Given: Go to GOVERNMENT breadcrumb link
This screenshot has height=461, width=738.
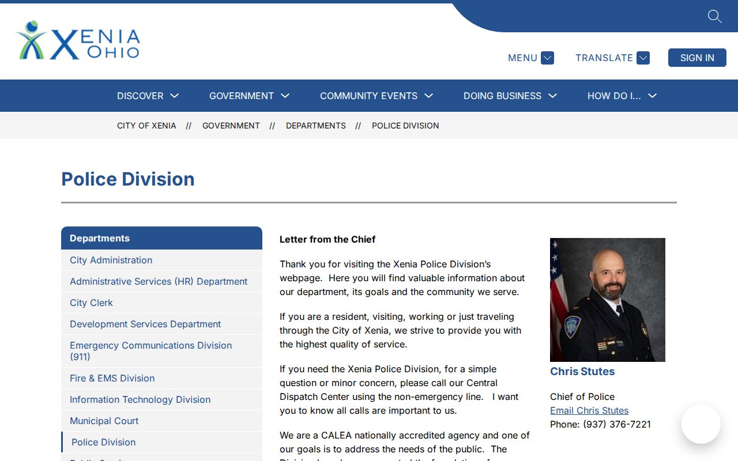Looking at the screenshot, I should pyautogui.click(x=231, y=126).
